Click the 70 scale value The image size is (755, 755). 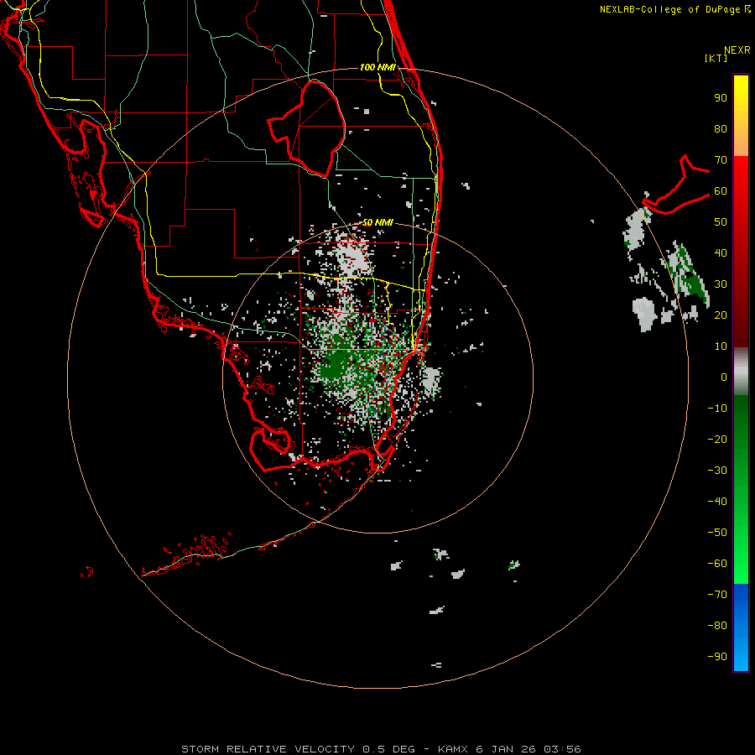click(x=721, y=160)
